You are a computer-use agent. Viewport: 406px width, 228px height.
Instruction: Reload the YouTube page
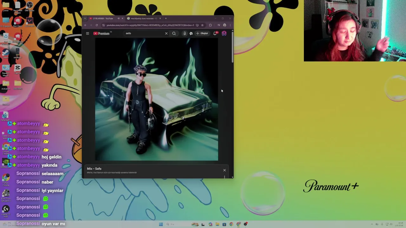click(x=97, y=25)
